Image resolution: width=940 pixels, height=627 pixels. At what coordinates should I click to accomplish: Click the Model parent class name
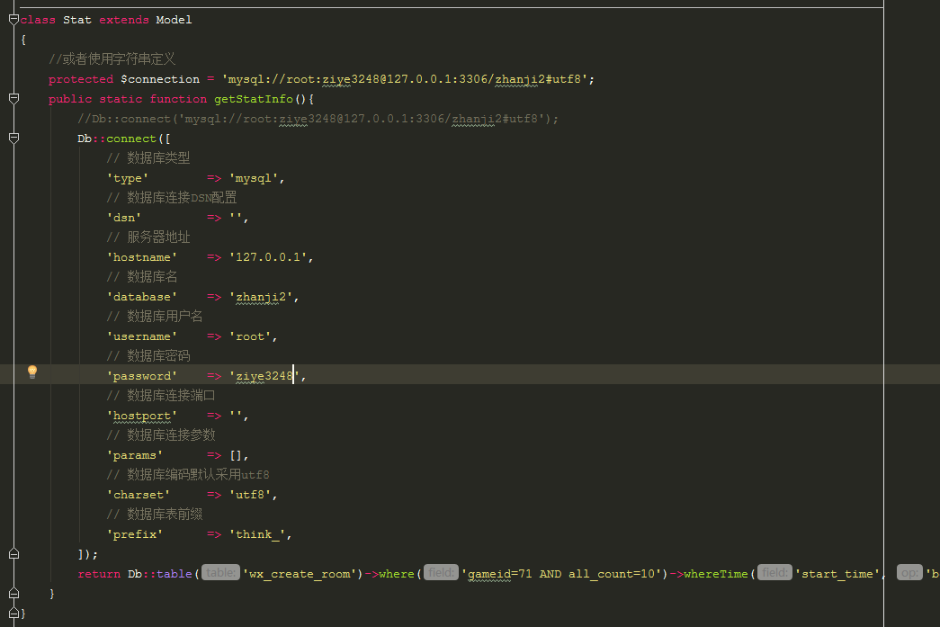click(x=174, y=20)
